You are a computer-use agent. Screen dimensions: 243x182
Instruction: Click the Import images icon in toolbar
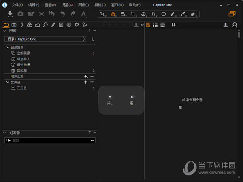coord(11,14)
